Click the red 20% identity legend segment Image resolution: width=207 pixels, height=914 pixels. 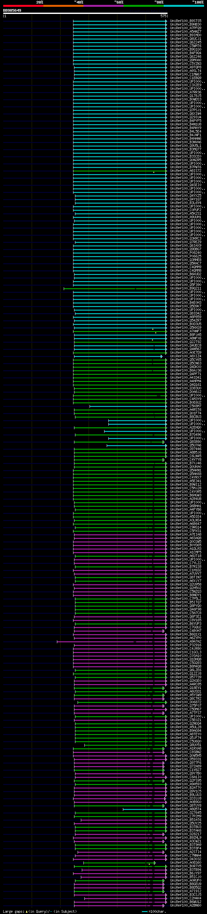click(x=23, y=6)
